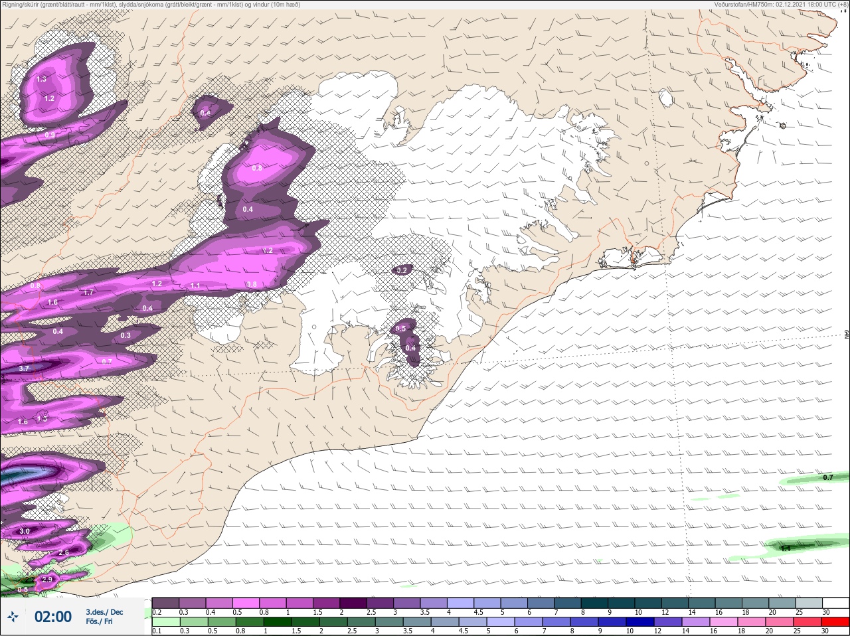
Task: Click the 3.7 precipitation value on the map
Action: point(24,368)
